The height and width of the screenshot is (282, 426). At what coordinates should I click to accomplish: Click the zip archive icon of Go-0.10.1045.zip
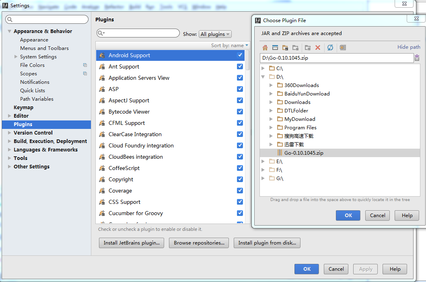280,153
